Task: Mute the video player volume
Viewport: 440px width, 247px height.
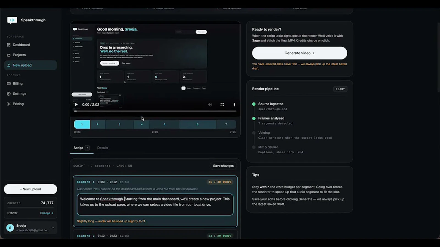Action: click(x=210, y=105)
